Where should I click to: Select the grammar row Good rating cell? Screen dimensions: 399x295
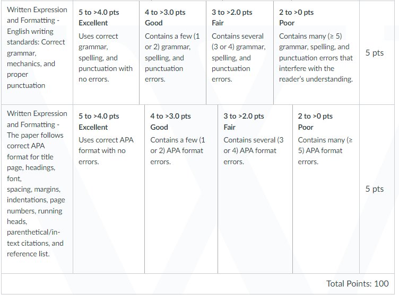173,52
